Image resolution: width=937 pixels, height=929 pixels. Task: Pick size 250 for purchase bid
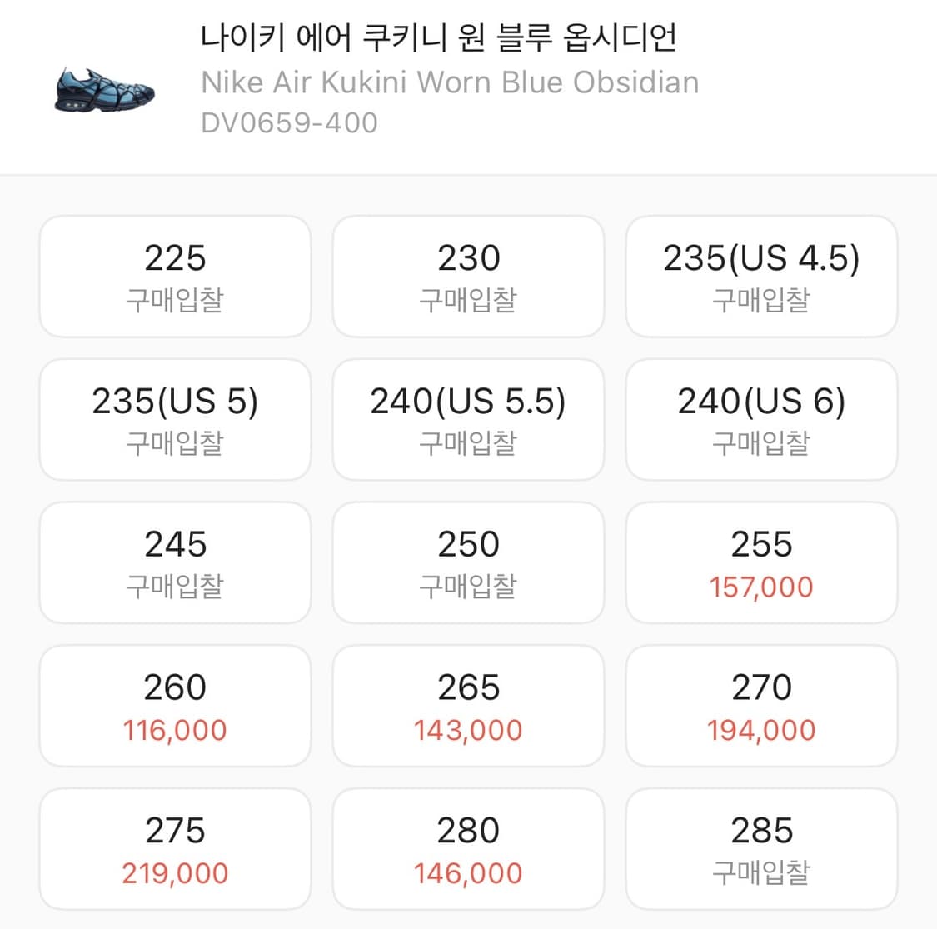point(468,562)
